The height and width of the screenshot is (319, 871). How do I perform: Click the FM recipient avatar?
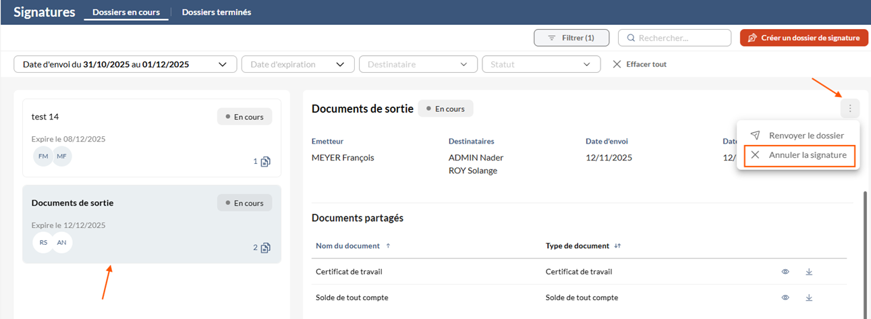(x=43, y=156)
